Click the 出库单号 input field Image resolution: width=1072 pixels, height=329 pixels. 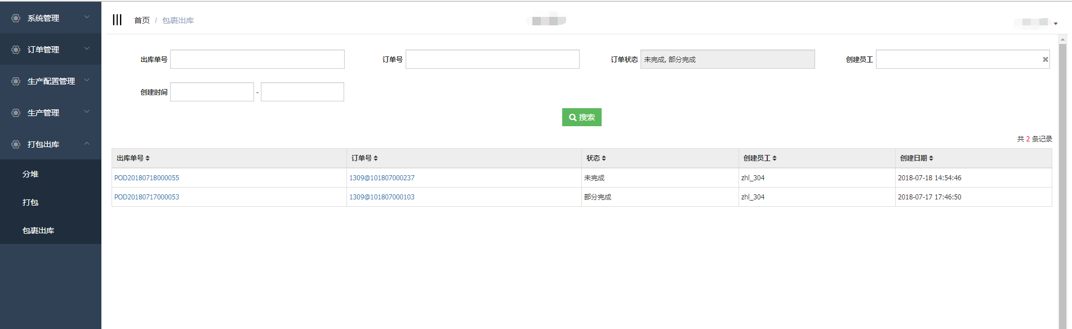[x=257, y=60]
